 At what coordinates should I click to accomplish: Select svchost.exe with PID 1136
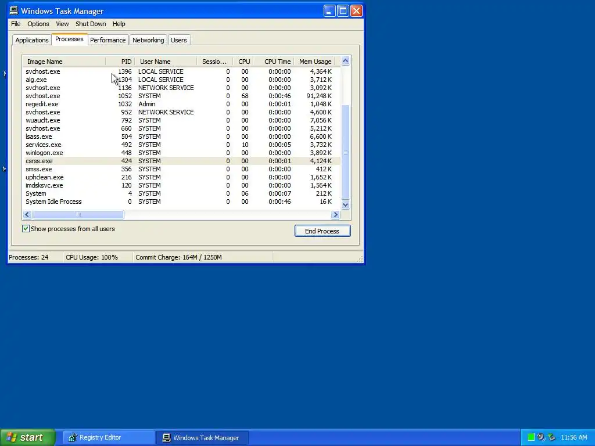click(x=181, y=88)
